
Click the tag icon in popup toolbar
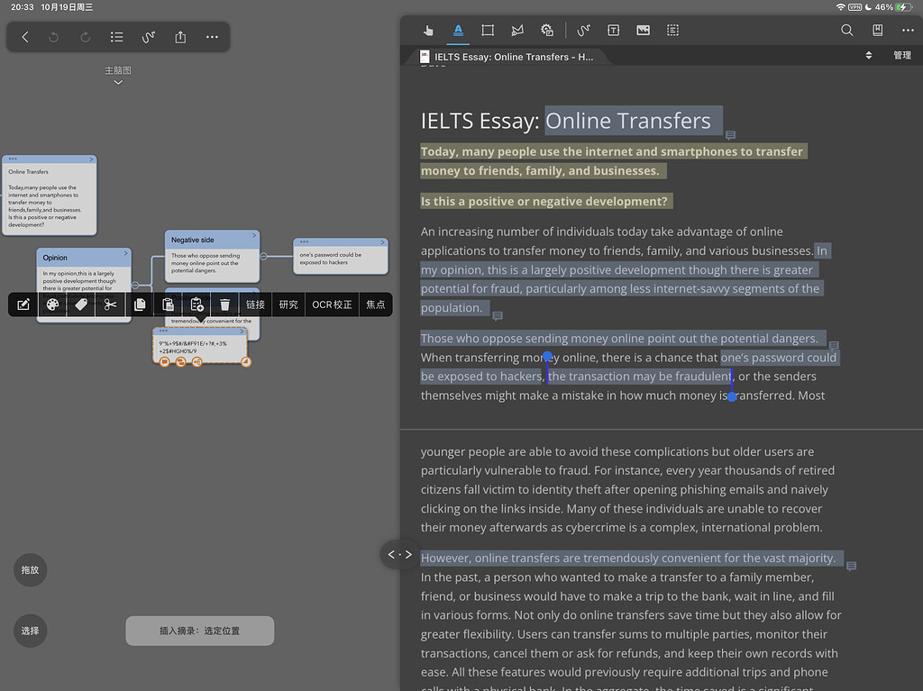[x=81, y=305]
